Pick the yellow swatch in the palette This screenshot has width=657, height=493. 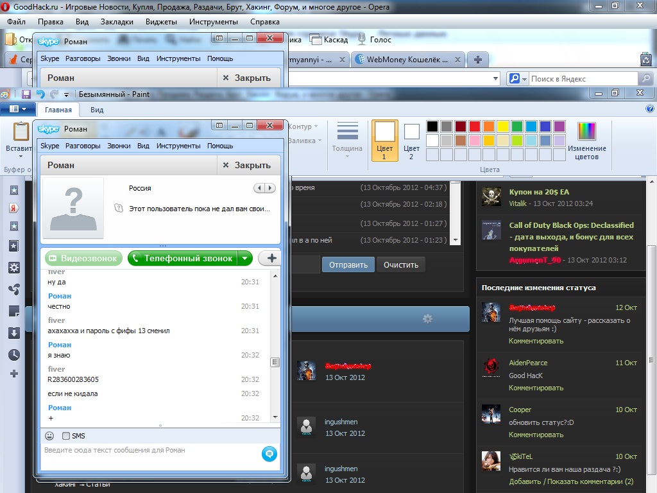[x=503, y=126]
